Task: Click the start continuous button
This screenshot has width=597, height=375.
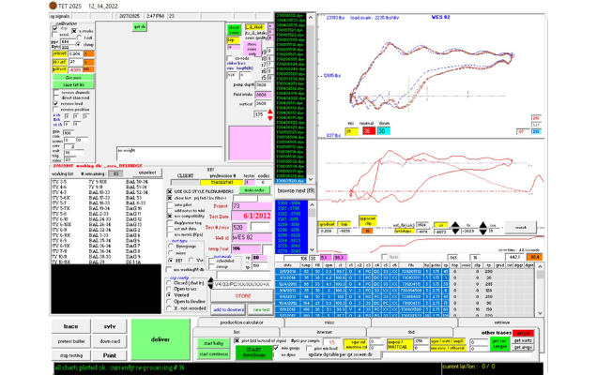Action: (x=214, y=354)
